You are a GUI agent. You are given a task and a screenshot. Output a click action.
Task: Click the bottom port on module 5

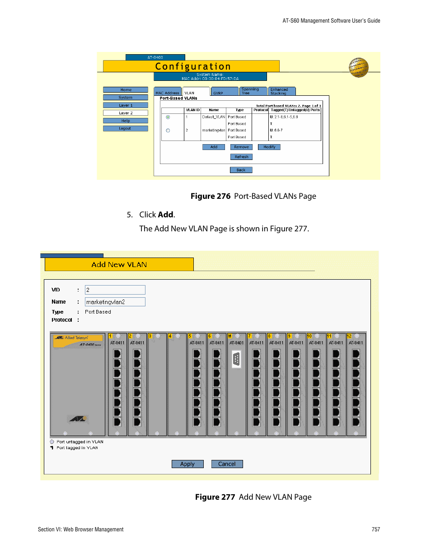[197, 422]
